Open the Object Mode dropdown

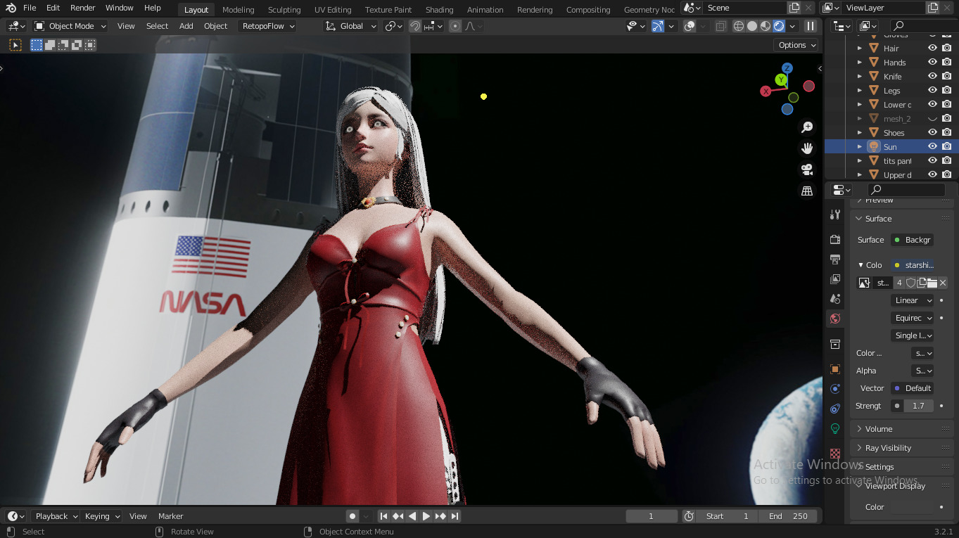[70, 26]
